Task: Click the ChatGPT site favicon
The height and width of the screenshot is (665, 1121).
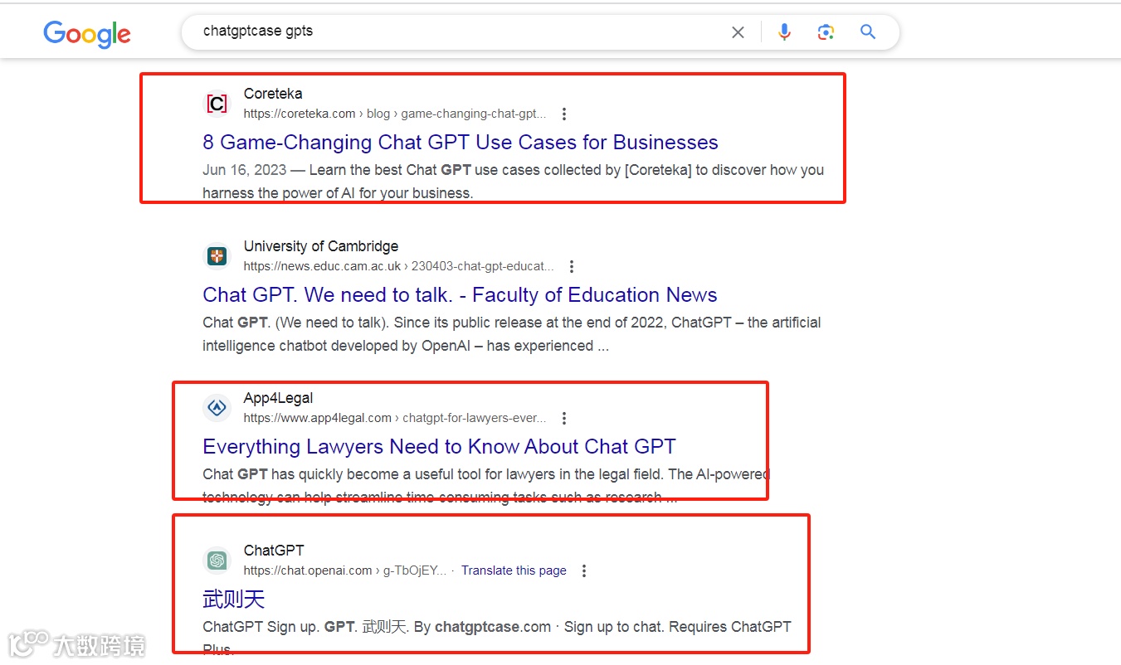Action: [x=217, y=561]
